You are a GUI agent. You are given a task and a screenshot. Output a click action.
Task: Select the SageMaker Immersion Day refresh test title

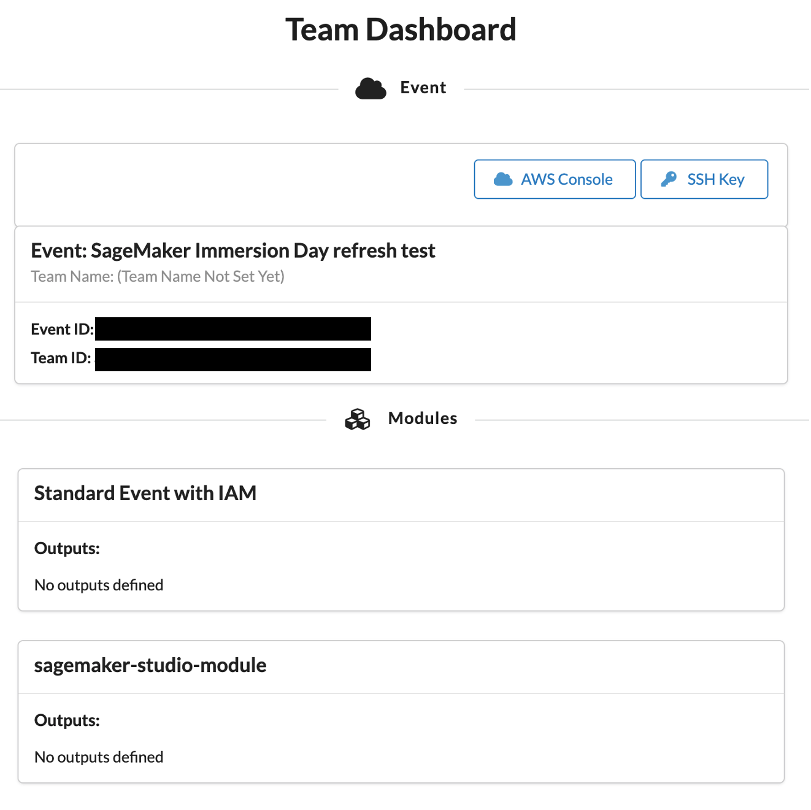coord(233,250)
